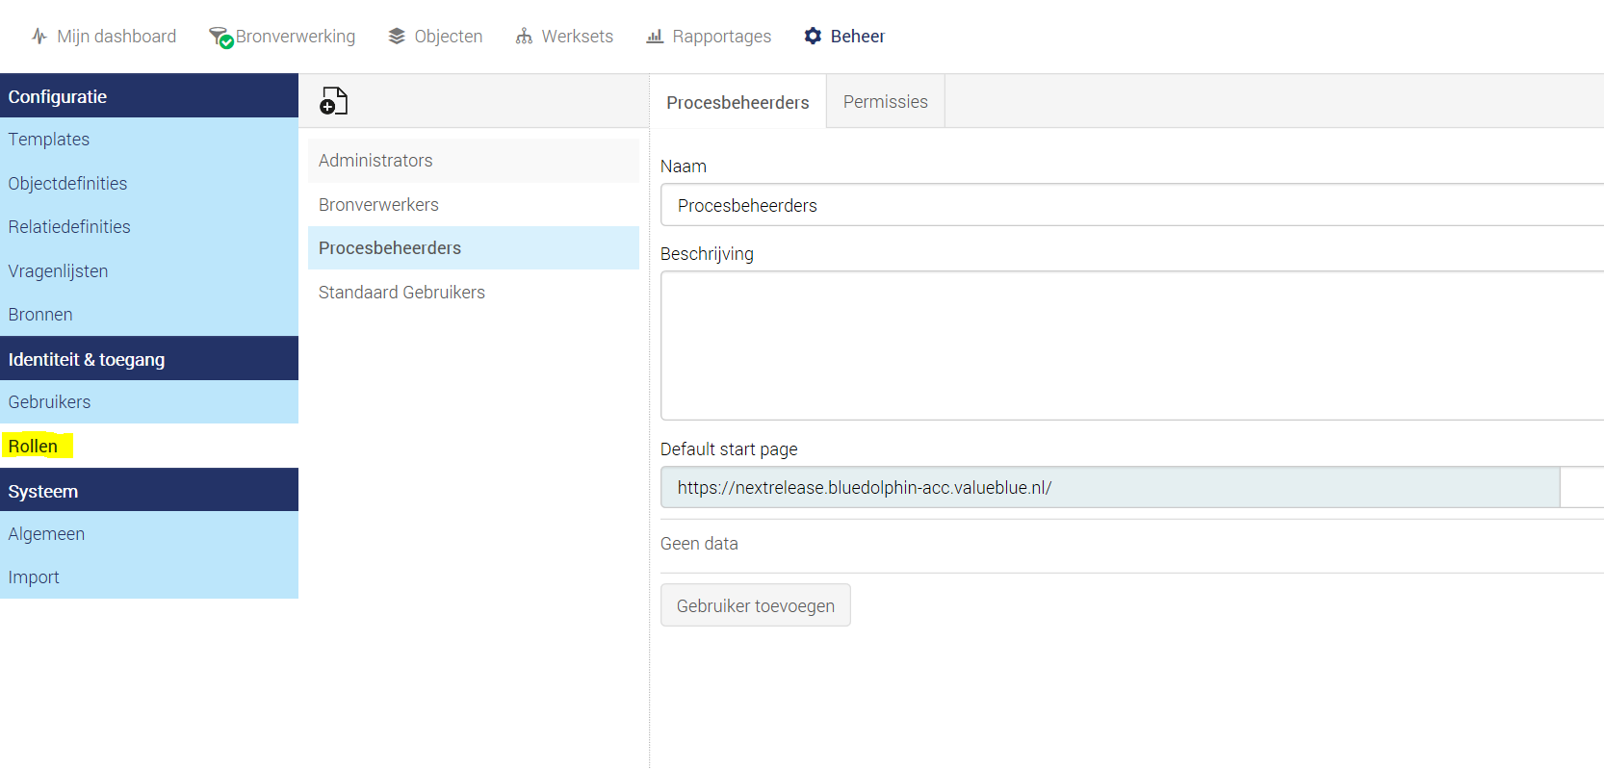Viewport: 1604px width, 769px height.
Task: Click the Beschrijving text area
Action: [x=1132, y=346]
